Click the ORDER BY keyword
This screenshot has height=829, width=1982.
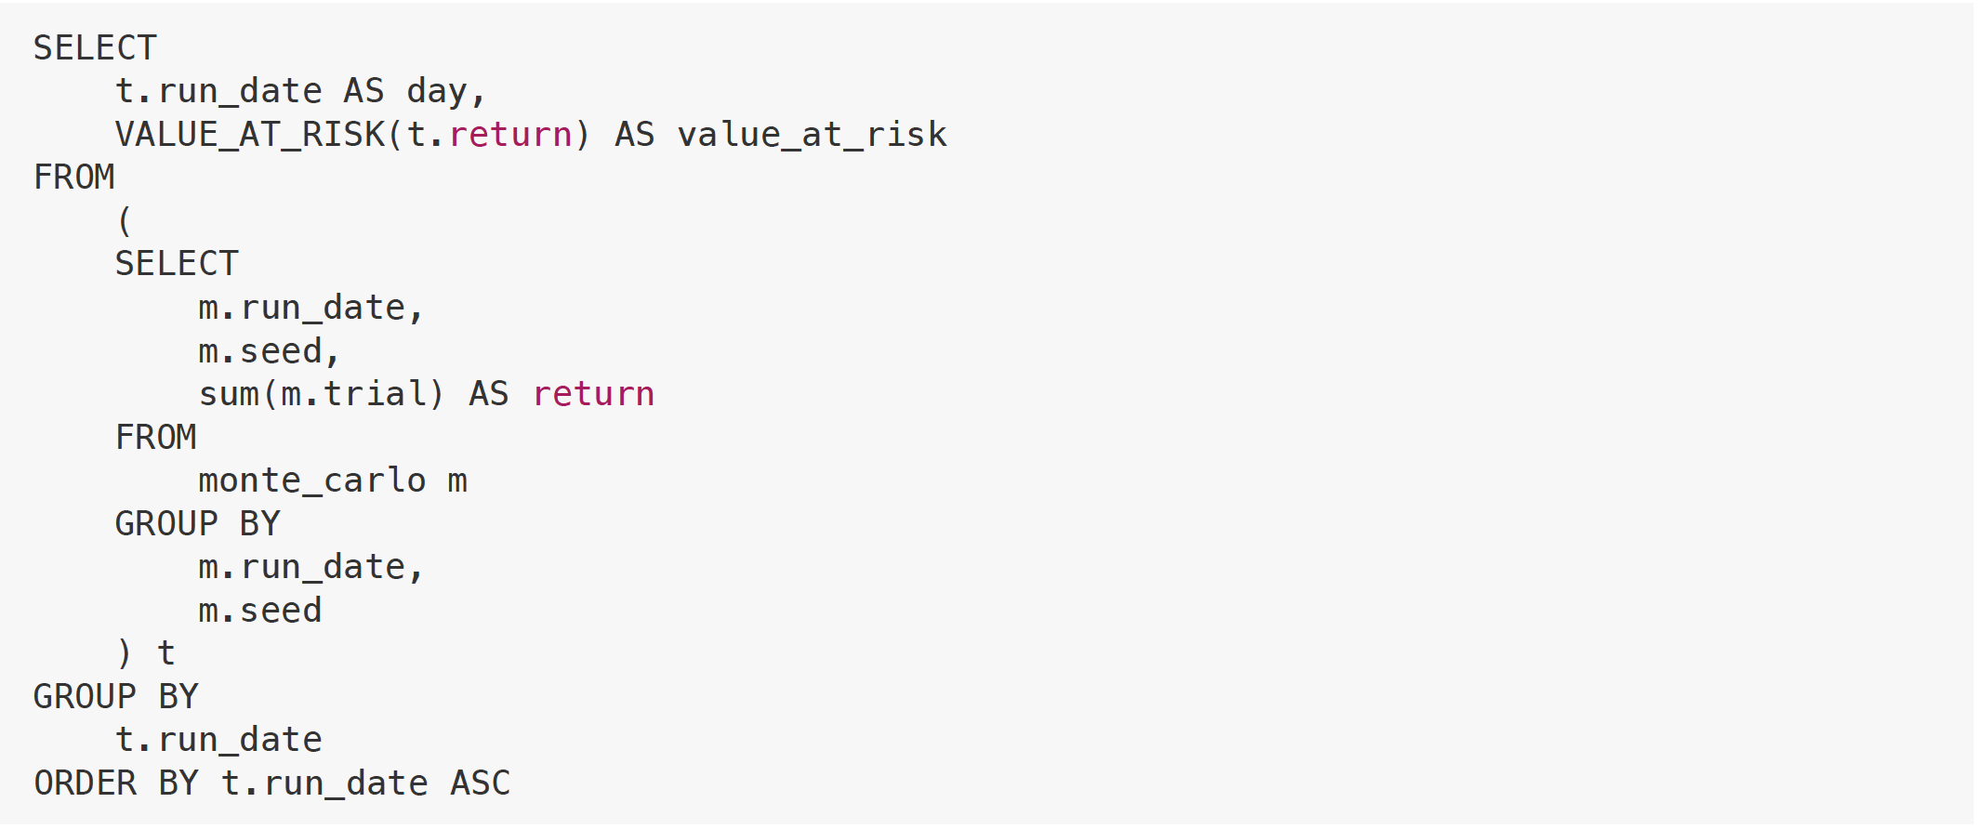[116, 783]
